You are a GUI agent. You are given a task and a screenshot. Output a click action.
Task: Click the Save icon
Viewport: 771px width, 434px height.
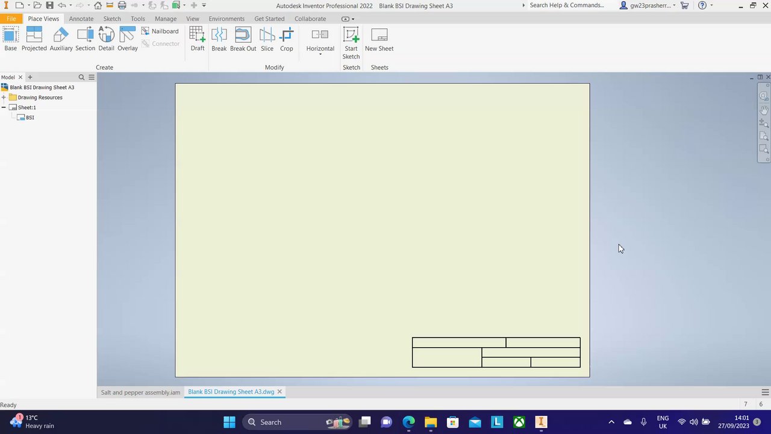click(49, 5)
